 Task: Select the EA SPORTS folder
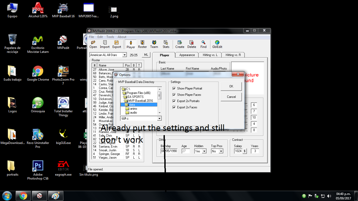(133, 97)
